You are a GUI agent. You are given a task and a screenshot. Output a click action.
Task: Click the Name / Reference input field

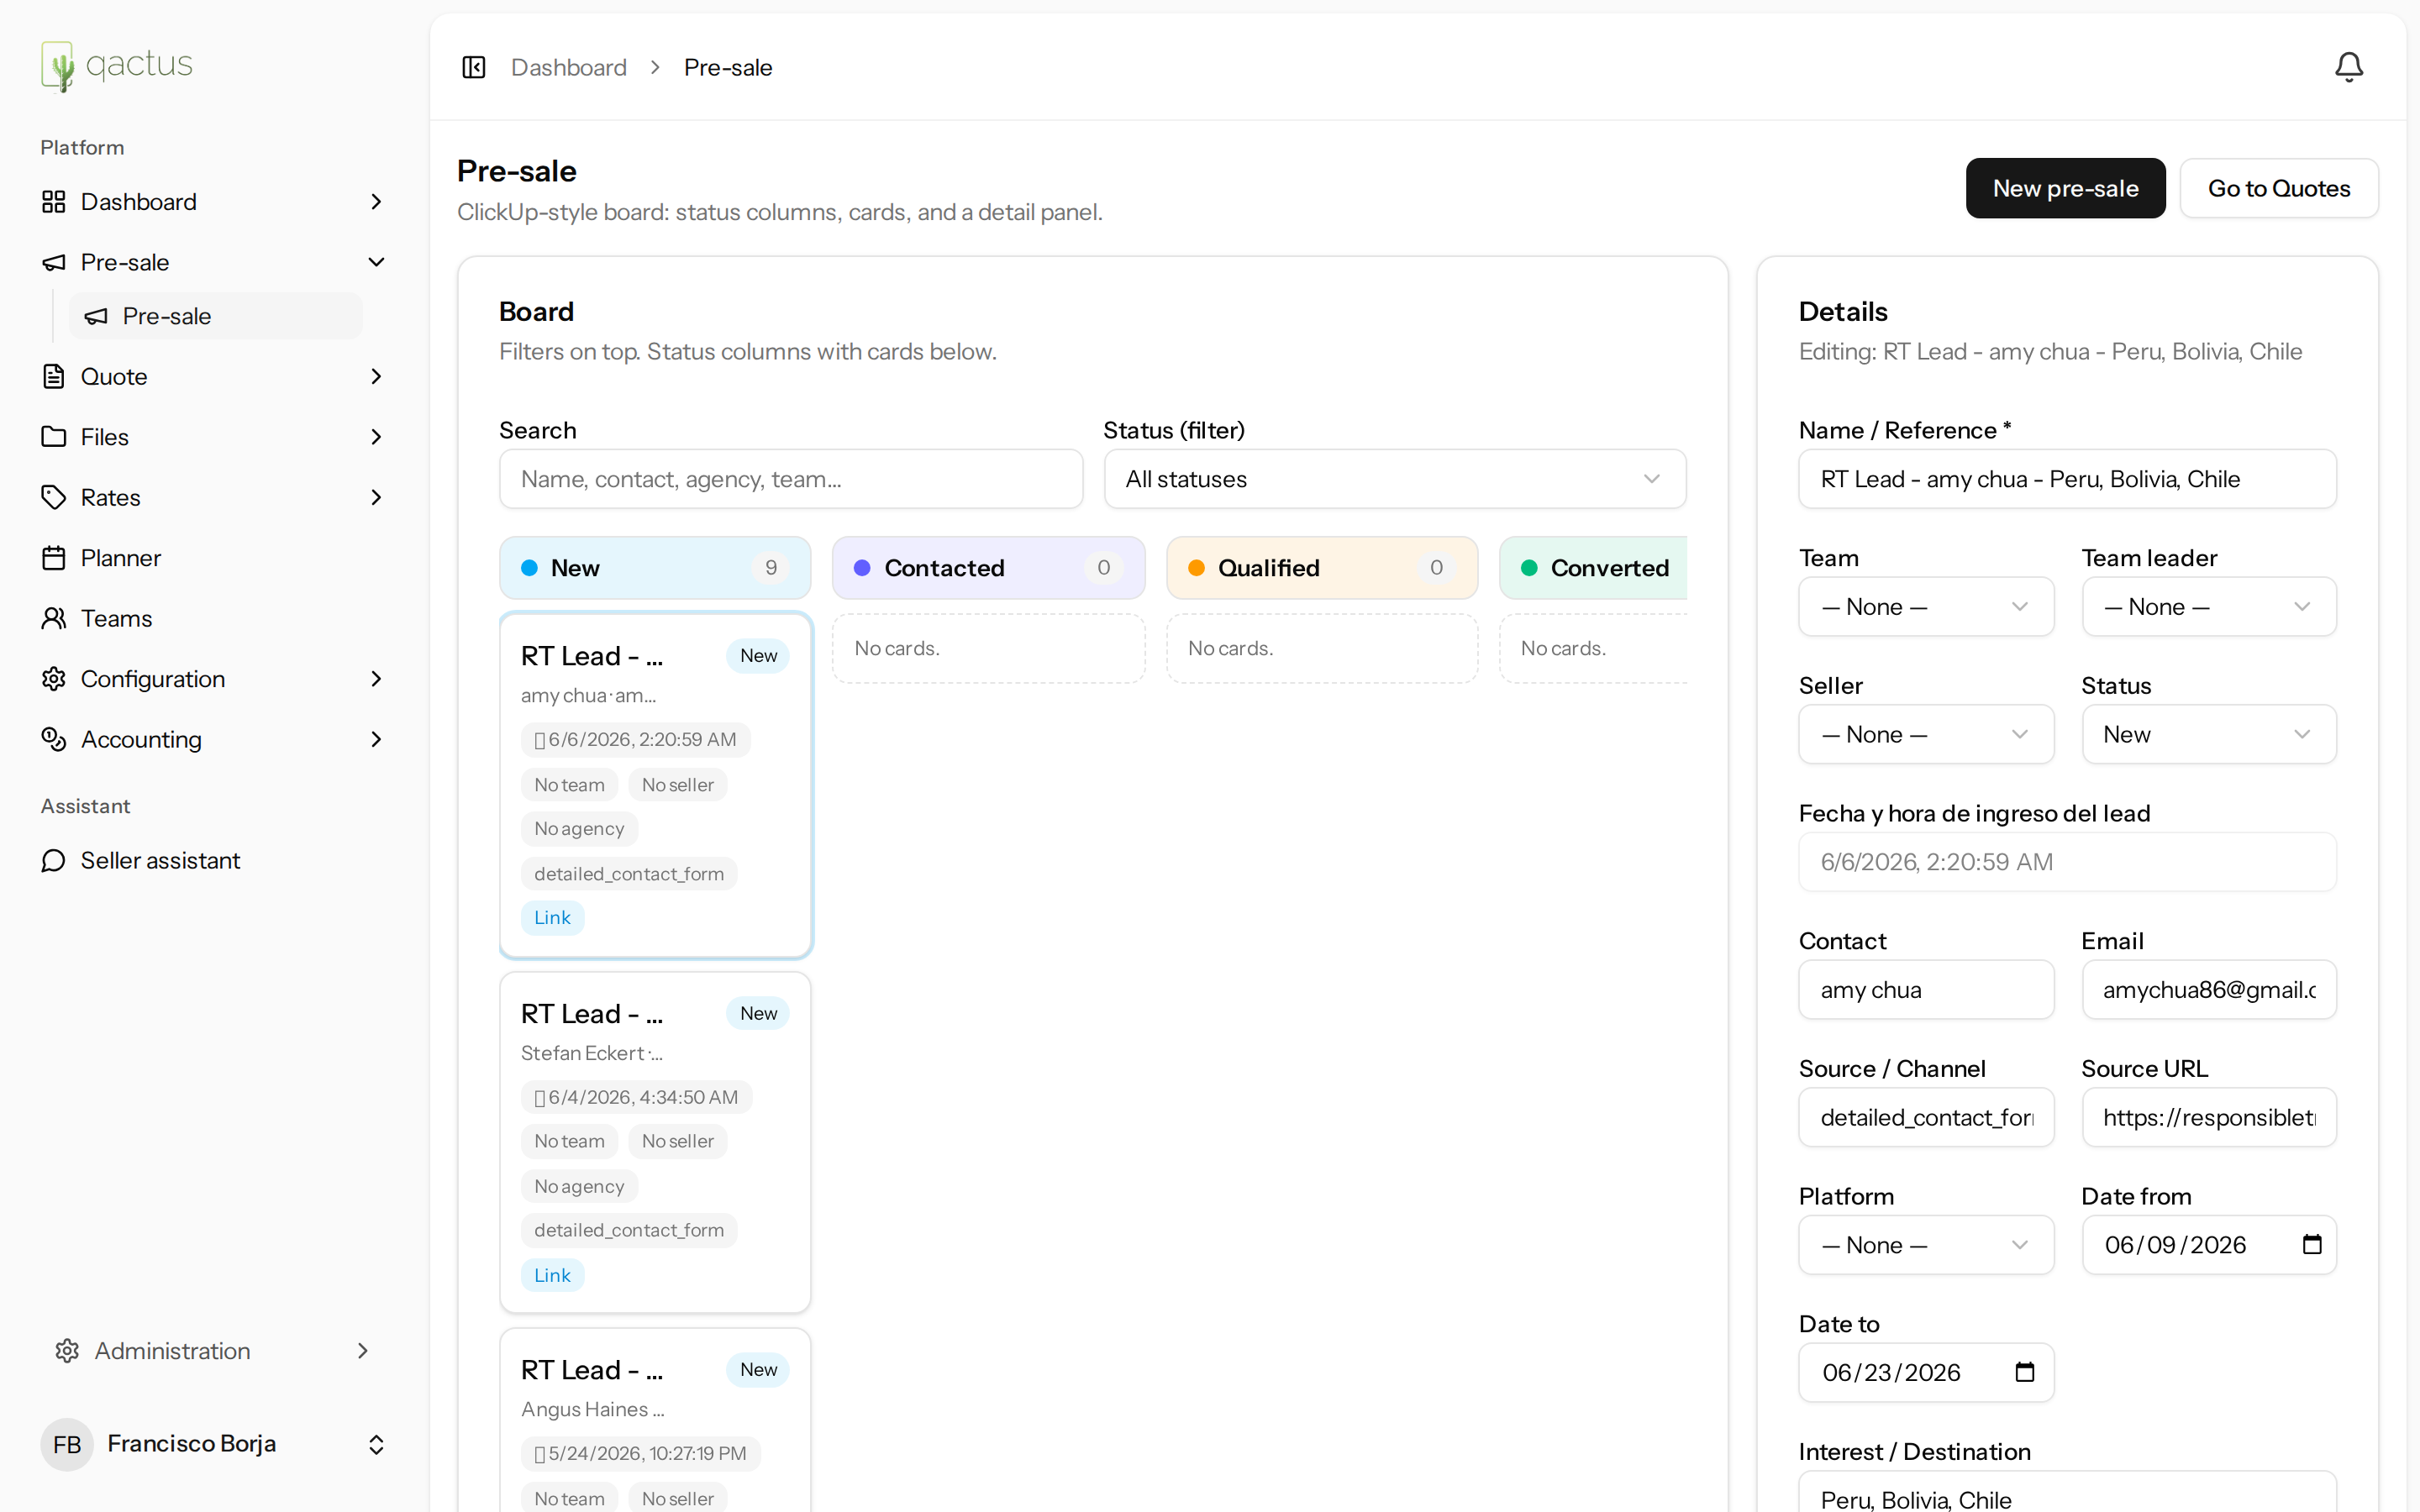tap(2067, 479)
